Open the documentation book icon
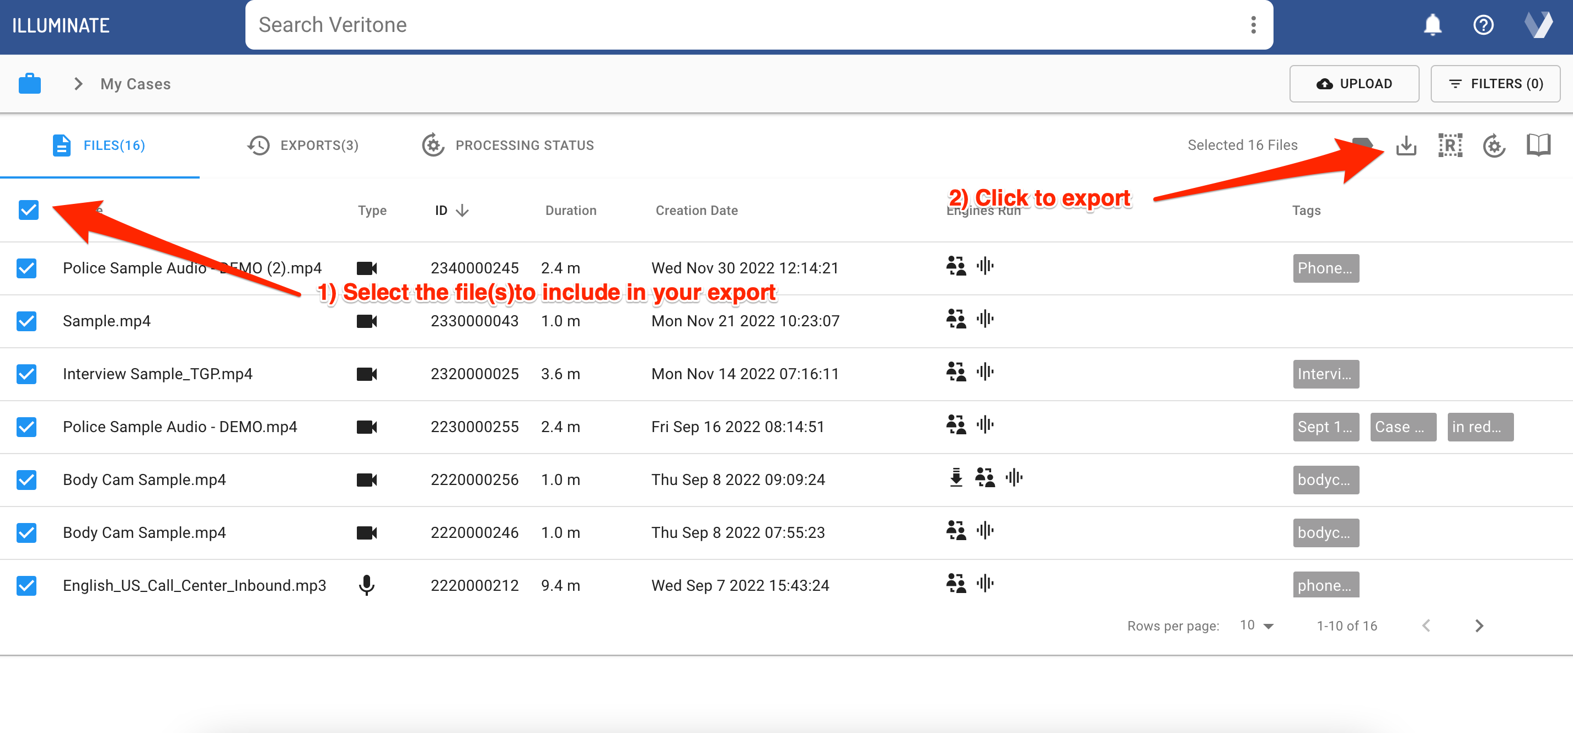1573x733 pixels. point(1538,144)
